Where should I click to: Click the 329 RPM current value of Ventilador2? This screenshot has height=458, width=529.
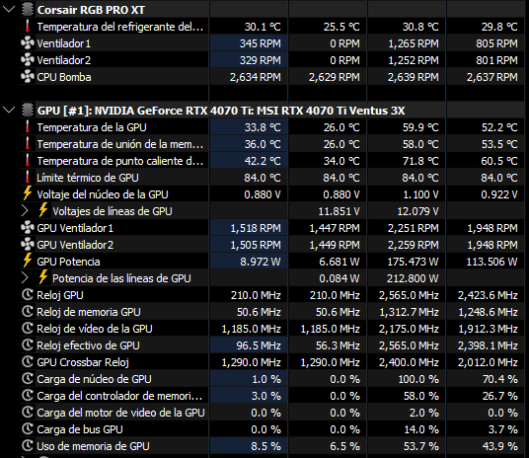[x=261, y=60]
